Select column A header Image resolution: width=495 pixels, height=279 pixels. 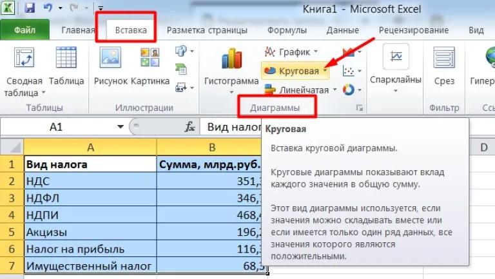coord(90,148)
